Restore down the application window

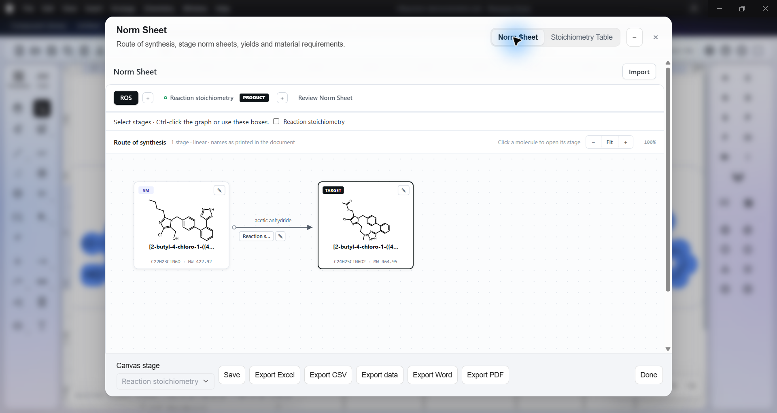pyautogui.click(x=742, y=9)
